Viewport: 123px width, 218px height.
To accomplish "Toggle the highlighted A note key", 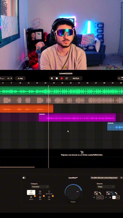I will 114,197.
